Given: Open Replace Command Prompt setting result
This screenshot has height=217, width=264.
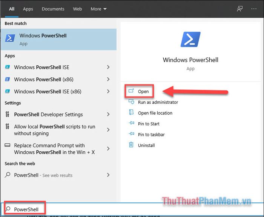Looking at the screenshot, I should 58,149.
